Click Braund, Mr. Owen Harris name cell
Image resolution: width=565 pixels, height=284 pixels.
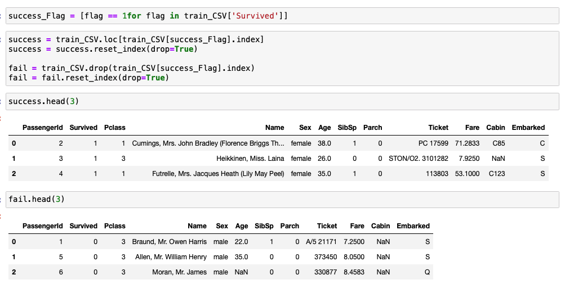coord(170,242)
